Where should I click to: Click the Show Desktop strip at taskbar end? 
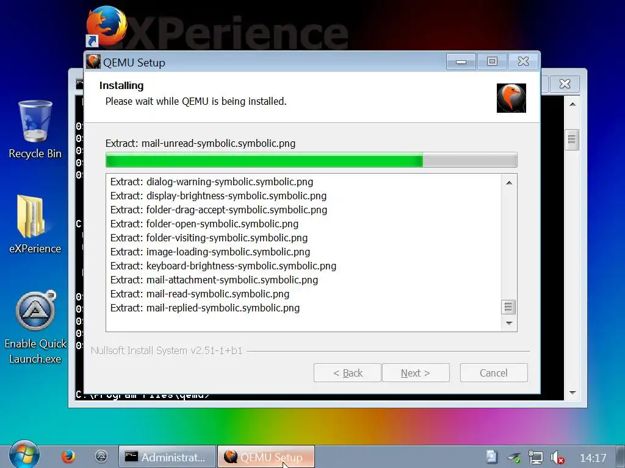[x=621, y=457]
